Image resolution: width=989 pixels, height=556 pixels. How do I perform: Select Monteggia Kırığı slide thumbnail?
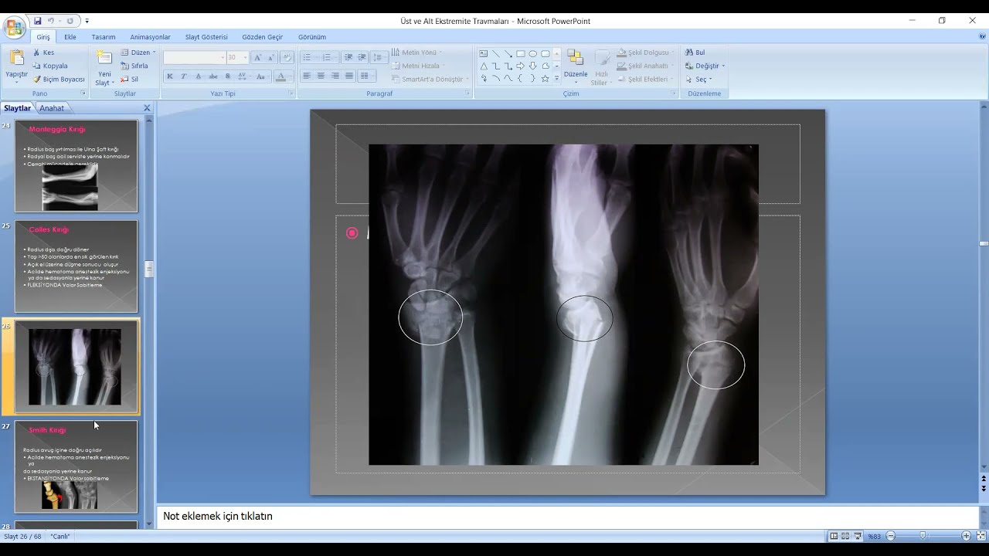[76, 165]
